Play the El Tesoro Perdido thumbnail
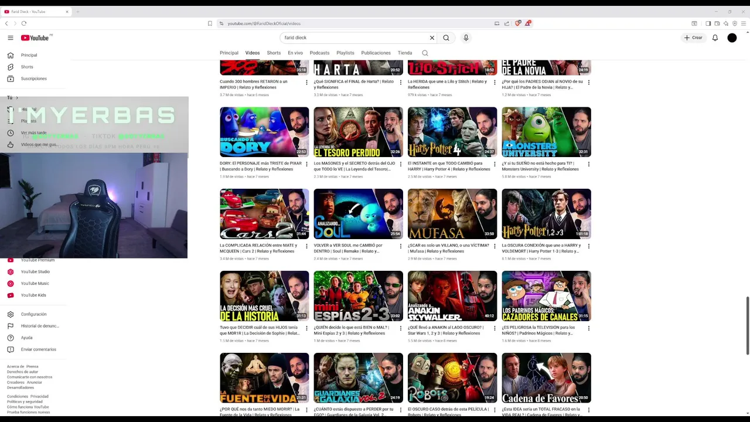This screenshot has width=750, height=422. 358,132
